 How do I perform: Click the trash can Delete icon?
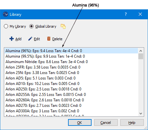coord(49,39)
